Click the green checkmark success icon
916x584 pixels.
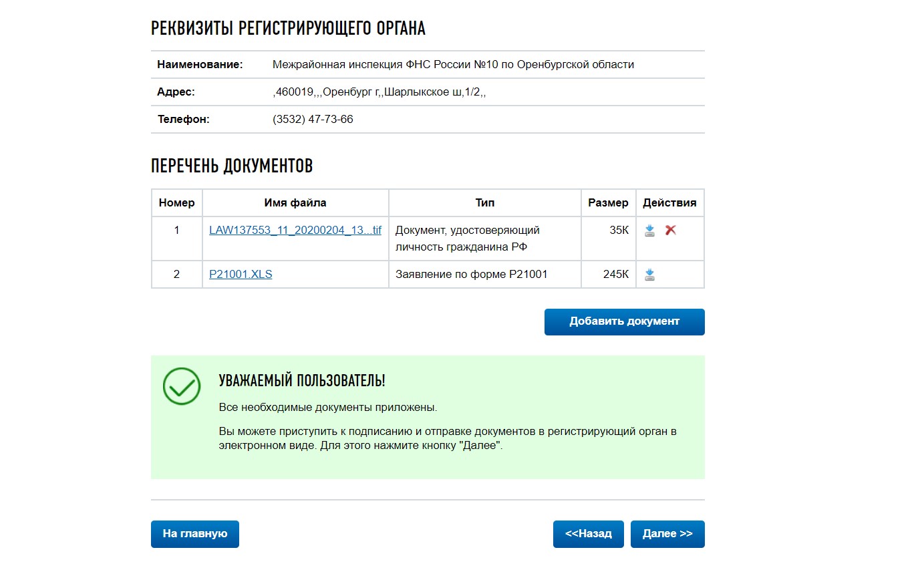pos(182,386)
